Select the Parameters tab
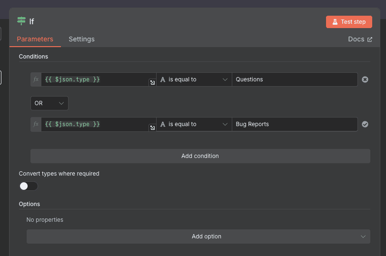Image resolution: width=386 pixels, height=256 pixels. [35, 39]
